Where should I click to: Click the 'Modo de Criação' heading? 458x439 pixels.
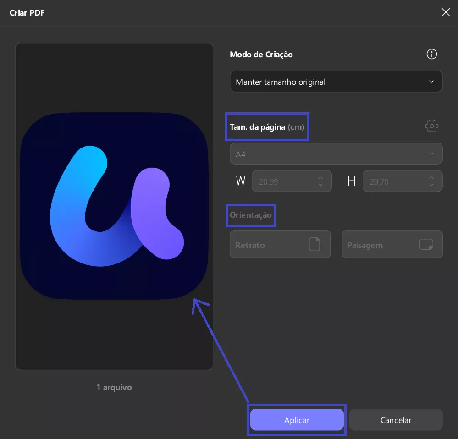[261, 55]
